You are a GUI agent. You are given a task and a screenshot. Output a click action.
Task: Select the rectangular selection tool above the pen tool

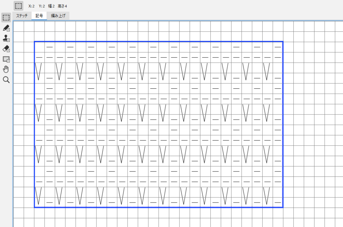pyautogui.click(x=6, y=17)
